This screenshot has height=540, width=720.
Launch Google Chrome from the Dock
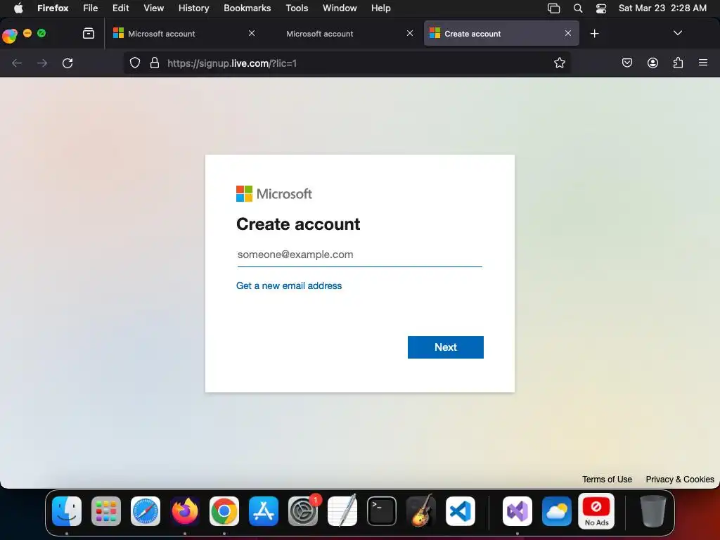pyautogui.click(x=224, y=510)
